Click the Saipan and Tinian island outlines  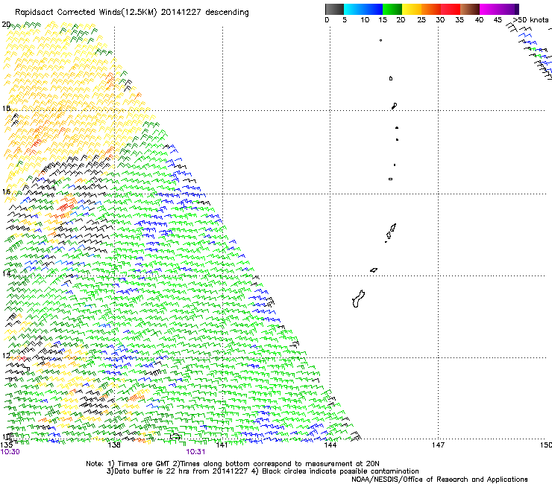click(391, 232)
